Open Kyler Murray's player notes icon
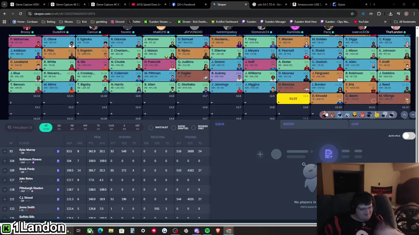The height and width of the screenshot is (235, 419). [58, 151]
